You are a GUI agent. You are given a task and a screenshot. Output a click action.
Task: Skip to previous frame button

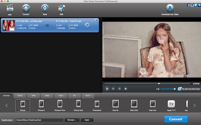coord(113,89)
